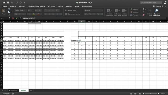Click the Copy icon
The width and height of the screenshot is (168, 95).
tap(9, 12)
